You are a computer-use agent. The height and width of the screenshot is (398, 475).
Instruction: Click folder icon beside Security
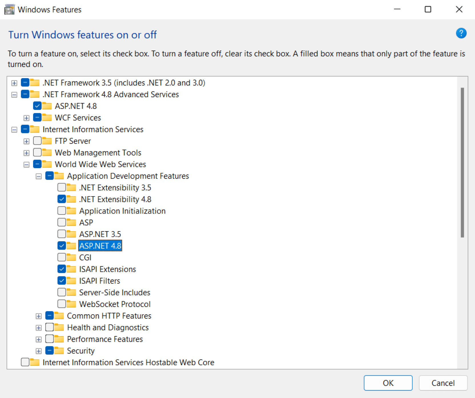(x=59, y=350)
